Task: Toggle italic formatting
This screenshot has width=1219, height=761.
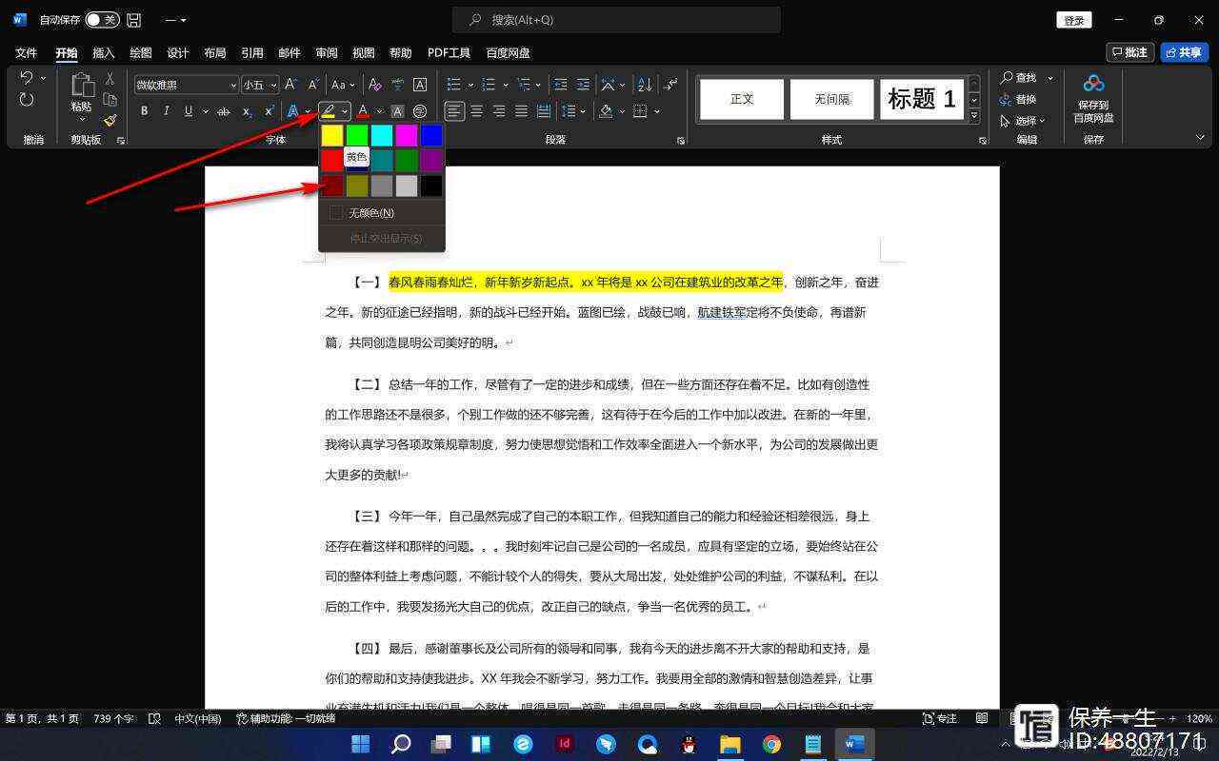Action: 167,111
